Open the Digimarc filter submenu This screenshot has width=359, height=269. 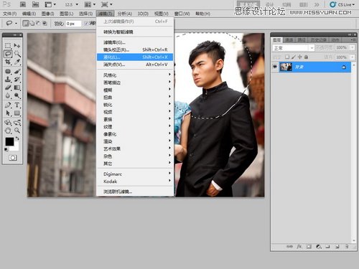135,174
